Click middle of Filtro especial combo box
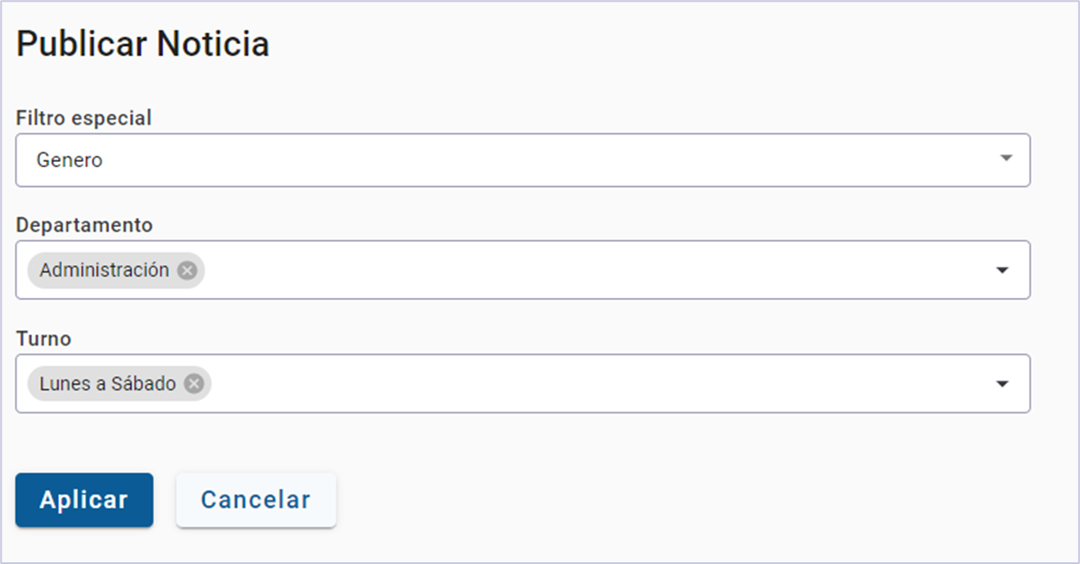This screenshot has height=564, width=1080. point(523,160)
